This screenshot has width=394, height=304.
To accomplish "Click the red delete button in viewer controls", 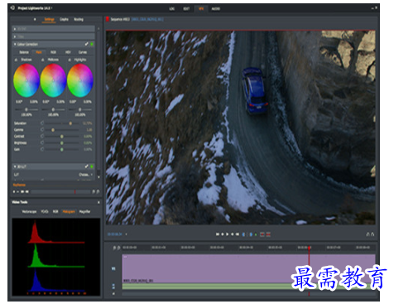I will 268,234.
